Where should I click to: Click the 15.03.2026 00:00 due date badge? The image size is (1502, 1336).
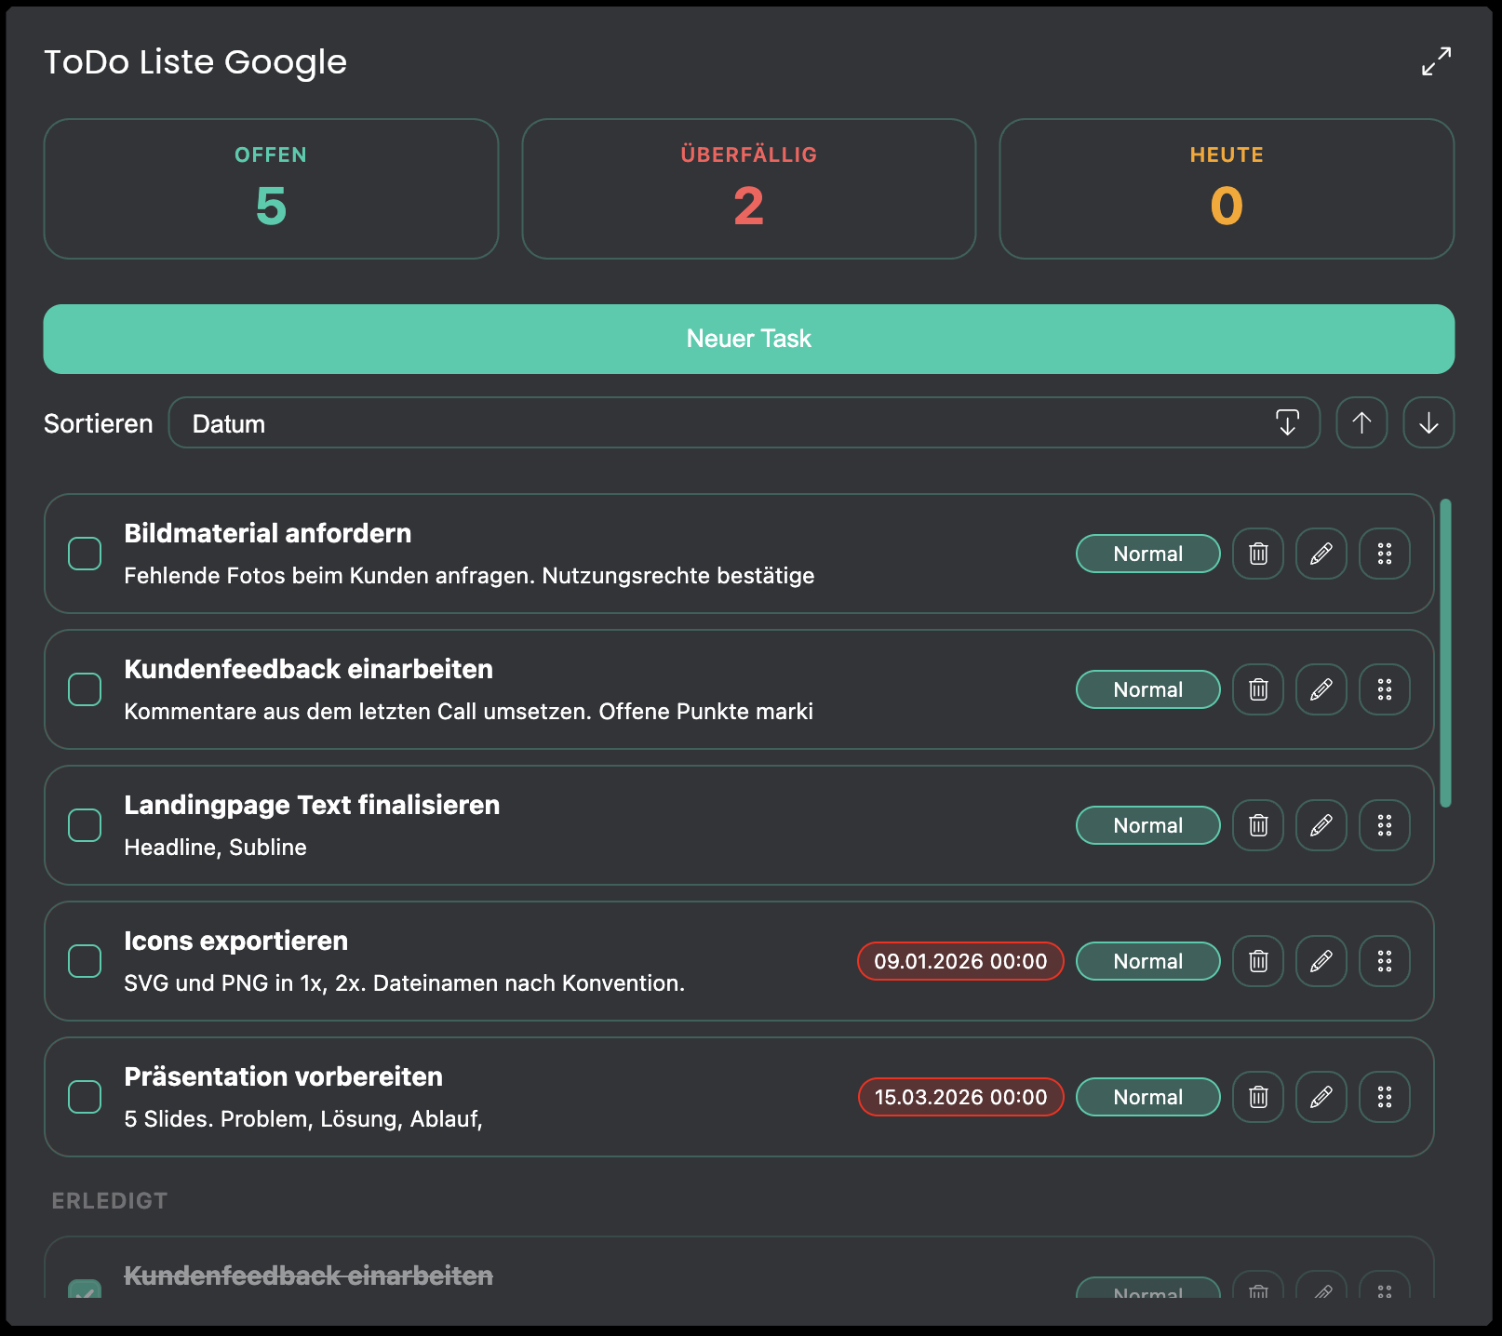click(960, 1097)
